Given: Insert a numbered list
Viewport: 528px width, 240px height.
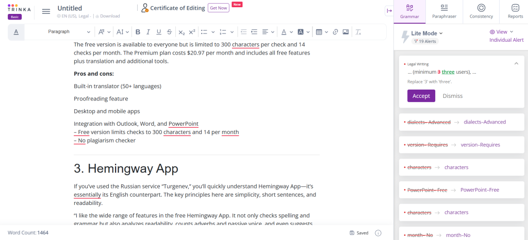Looking at the screenshot, I should (223, 32).
